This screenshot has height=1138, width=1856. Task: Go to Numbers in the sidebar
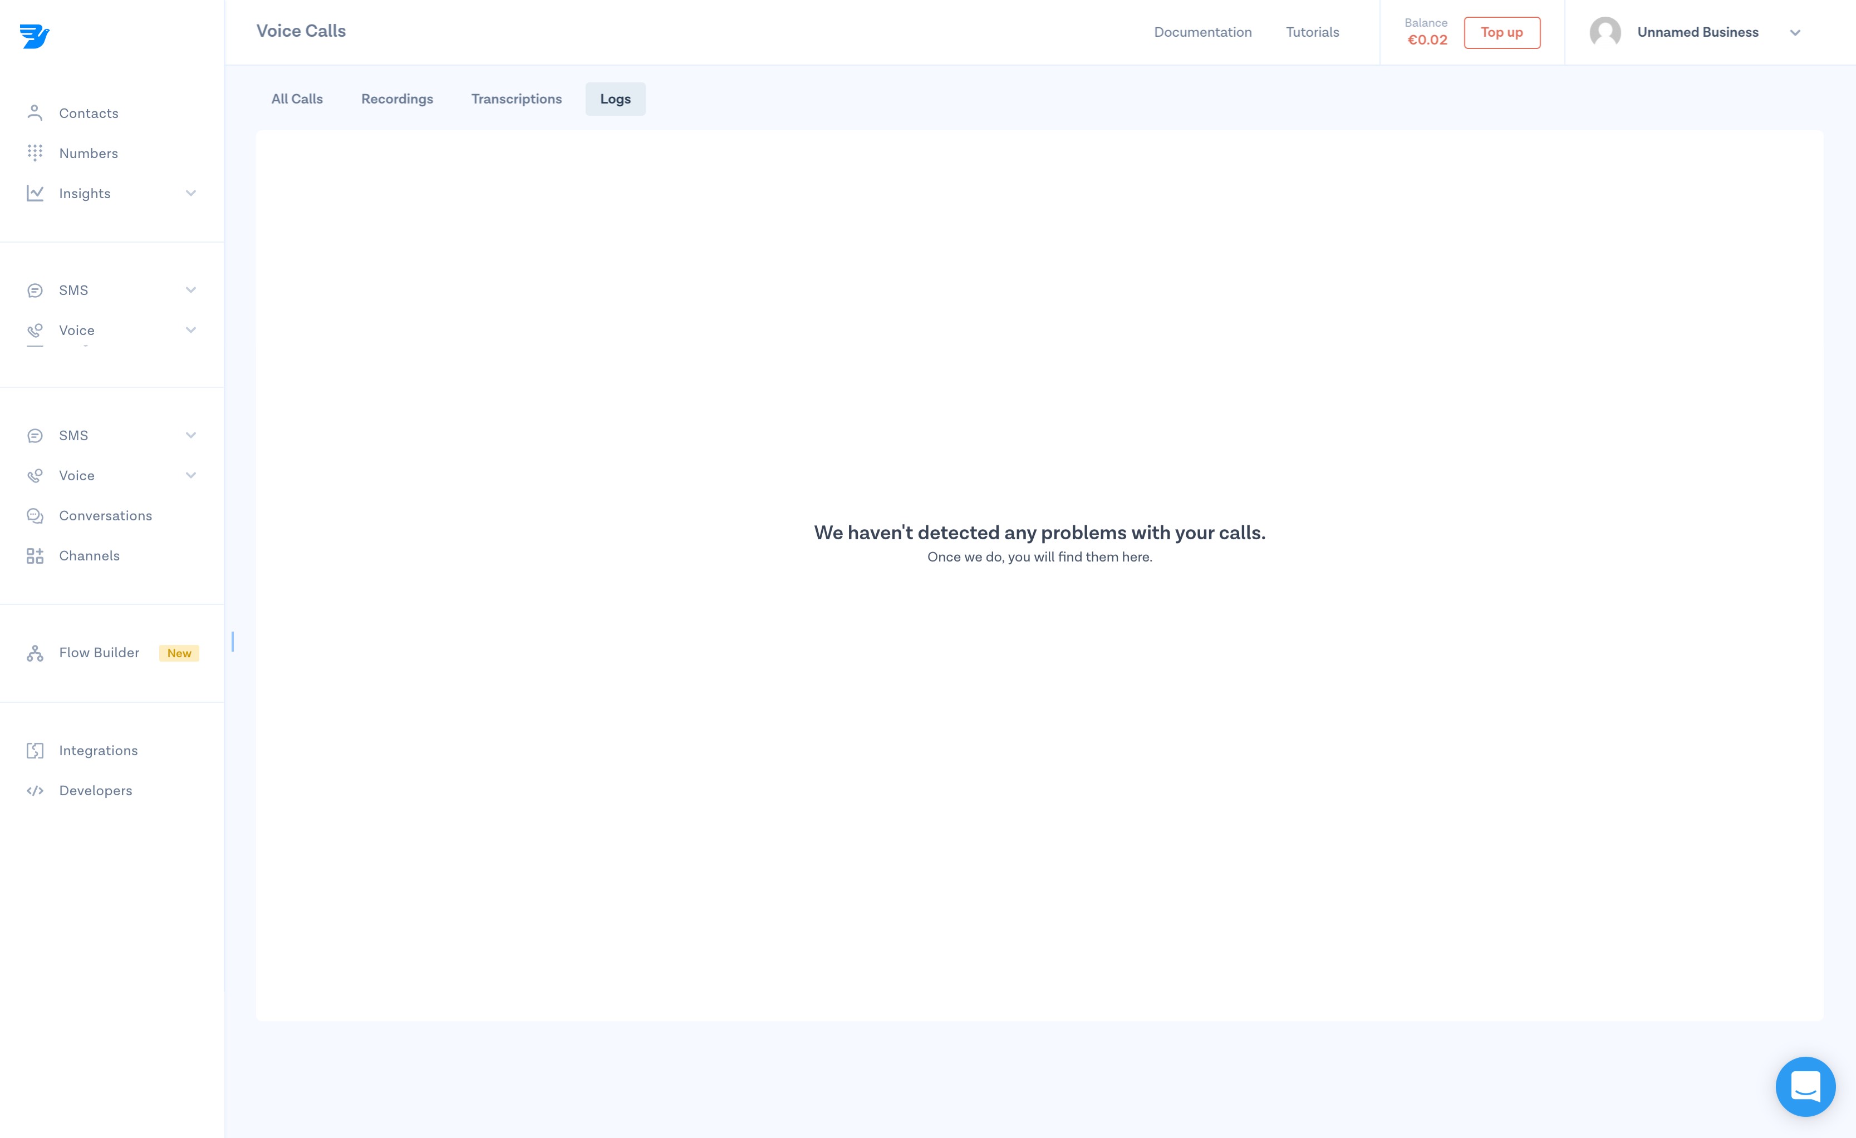coord(89,153)
